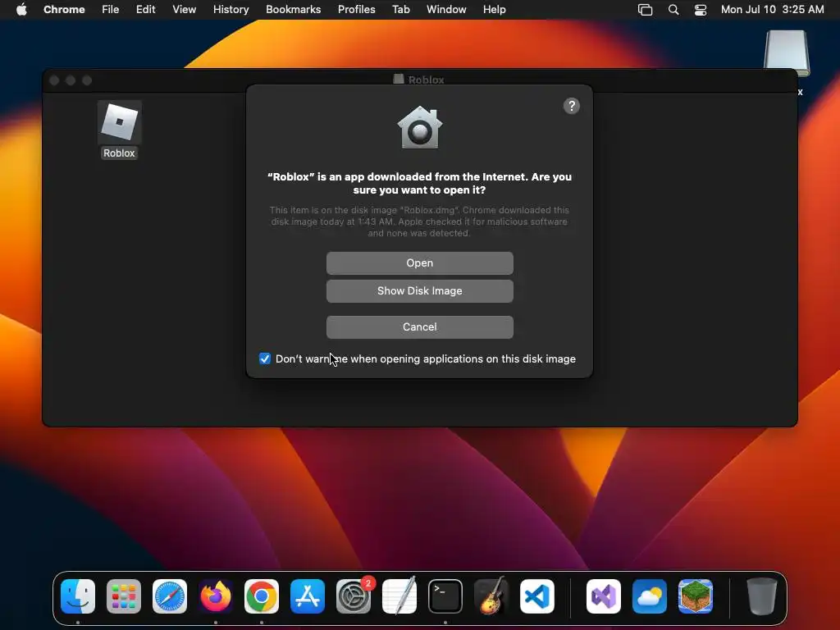Open the Profiles menu
The height and width of the screenshot is (630, 840).
[356, 10]
